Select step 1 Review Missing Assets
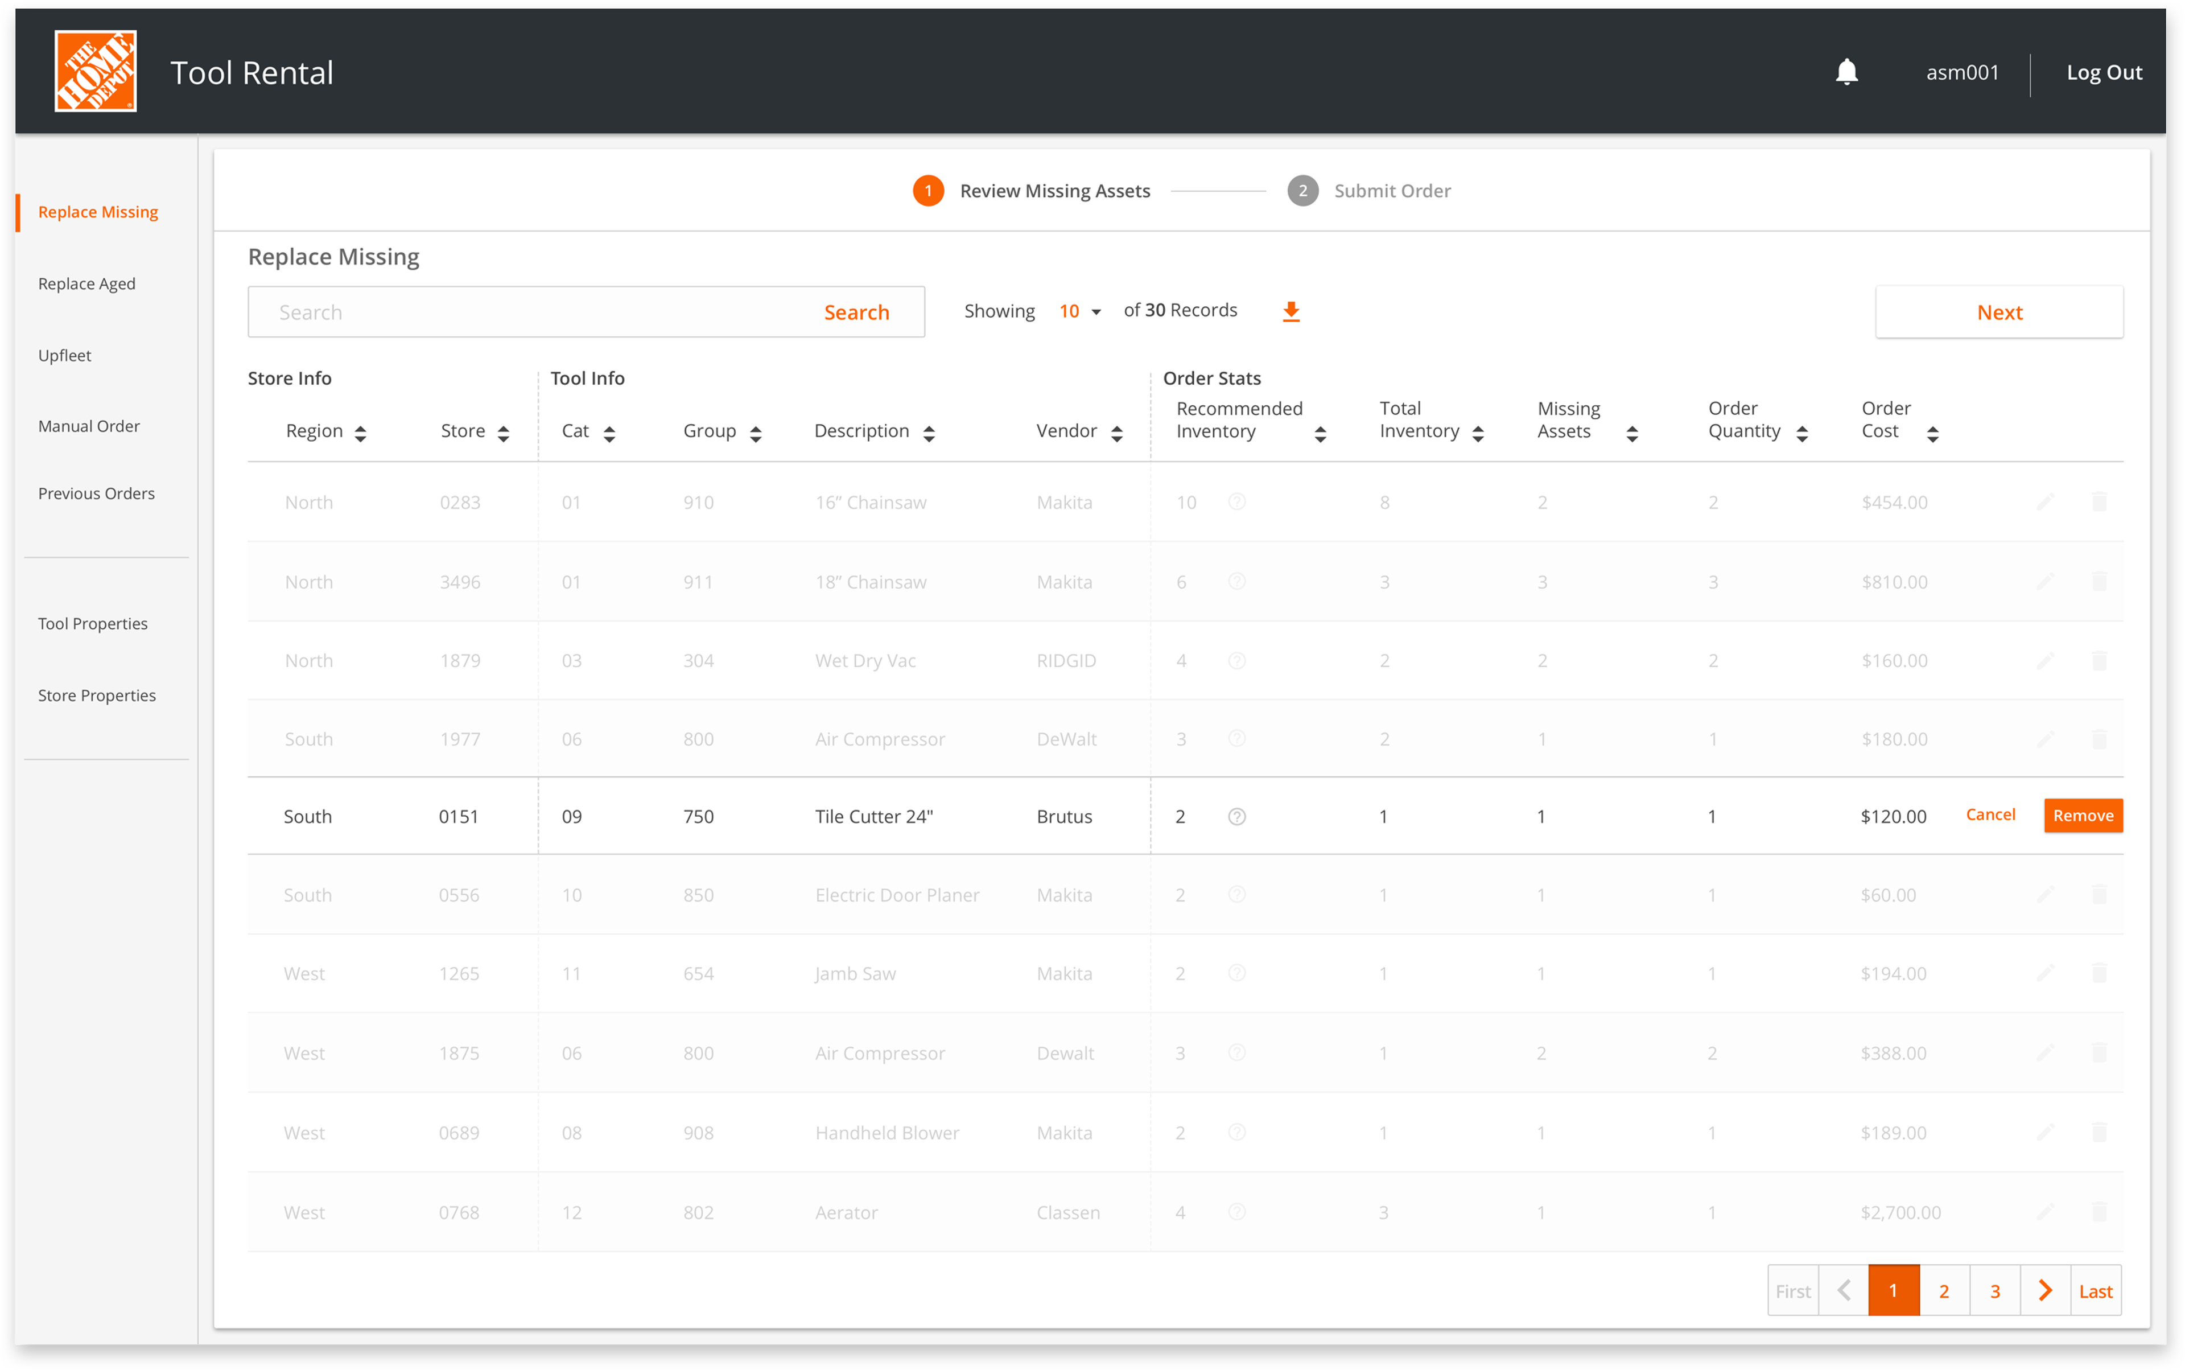The width and height of the screenshot is (2185, 1370). (1032, 190)
